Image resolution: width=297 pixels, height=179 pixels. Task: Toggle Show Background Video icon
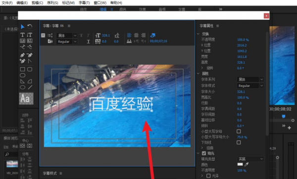[x=152, y=35]
